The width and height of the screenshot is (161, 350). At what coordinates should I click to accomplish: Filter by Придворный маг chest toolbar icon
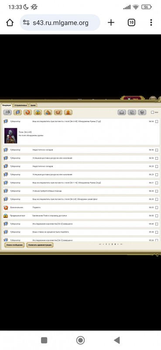pos(38,112)
